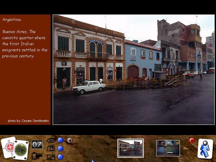Select the Caminito street thumbnail
Image resolution: width=216 pixels, height=162 pixels.
click(131, 148)
